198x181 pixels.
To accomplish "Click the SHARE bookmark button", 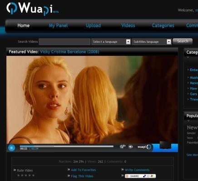I will coord(140,176).
